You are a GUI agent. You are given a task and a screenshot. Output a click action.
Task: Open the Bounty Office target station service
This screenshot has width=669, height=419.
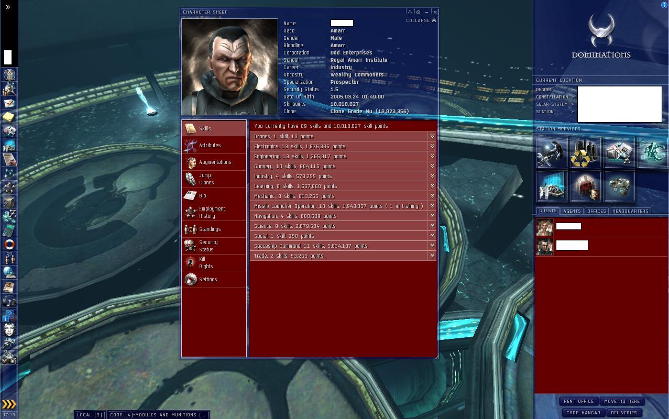pos(586,186)
